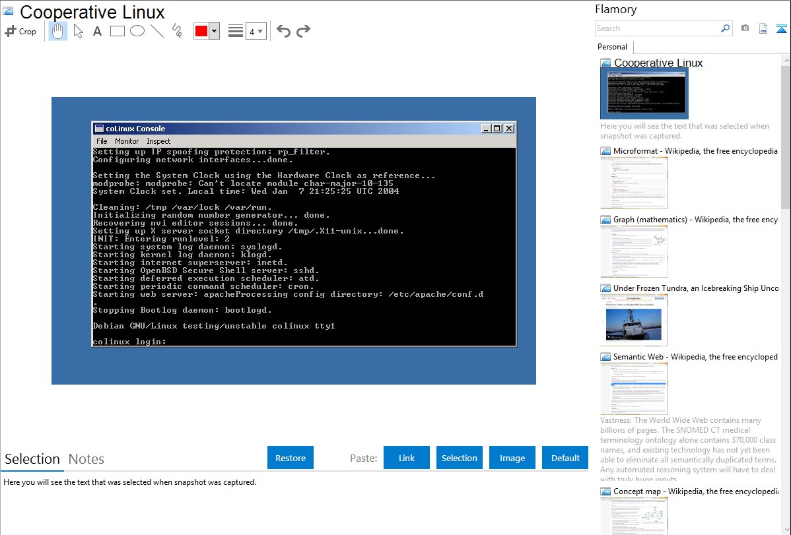
Task: Paste as Link button
Action: [x=407, y=458]
